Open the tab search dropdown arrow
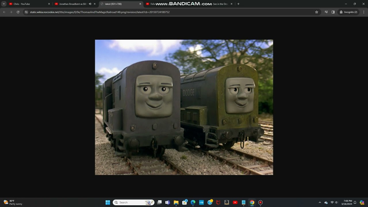Viewport: 368px width, 207px height. 4,4
